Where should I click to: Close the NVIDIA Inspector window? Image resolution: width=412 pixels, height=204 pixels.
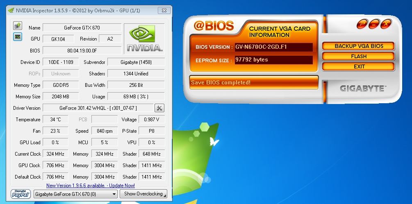tap(164, 11)
